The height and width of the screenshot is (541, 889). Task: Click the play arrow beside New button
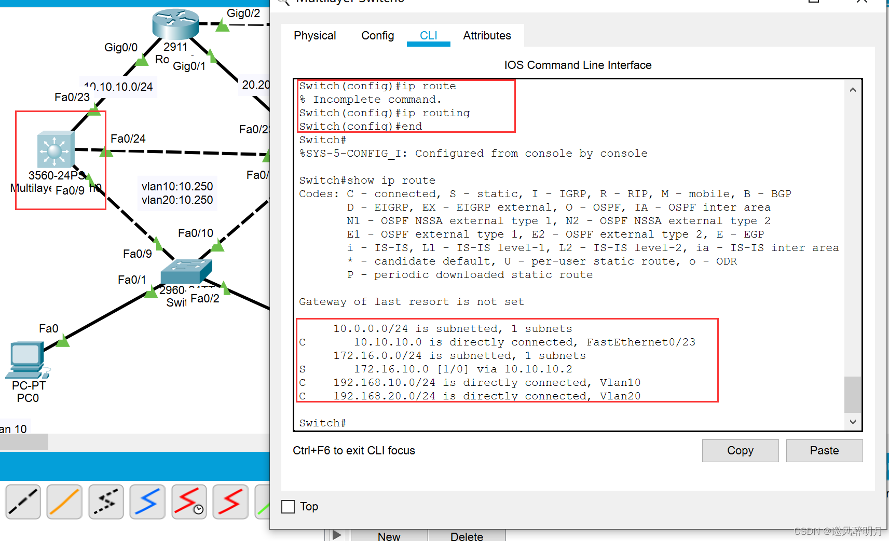(x=337, y=535)
